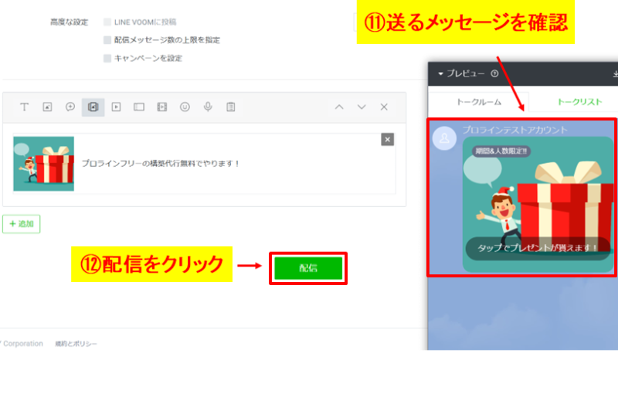Click the 高度な設定 label
The width and height of the screenshot is (618, 404).
pos(69,22)
